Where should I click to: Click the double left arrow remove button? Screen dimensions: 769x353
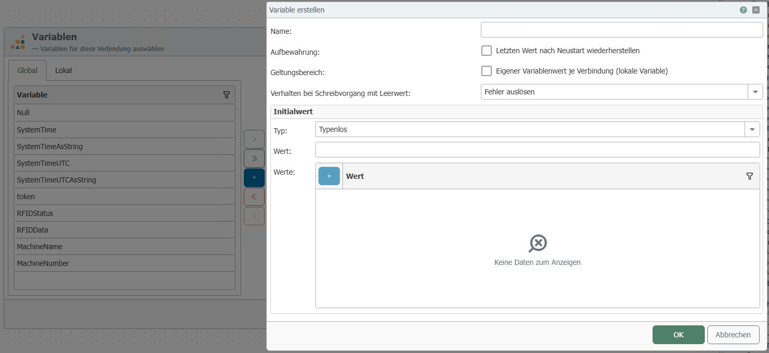coord(254,197)
